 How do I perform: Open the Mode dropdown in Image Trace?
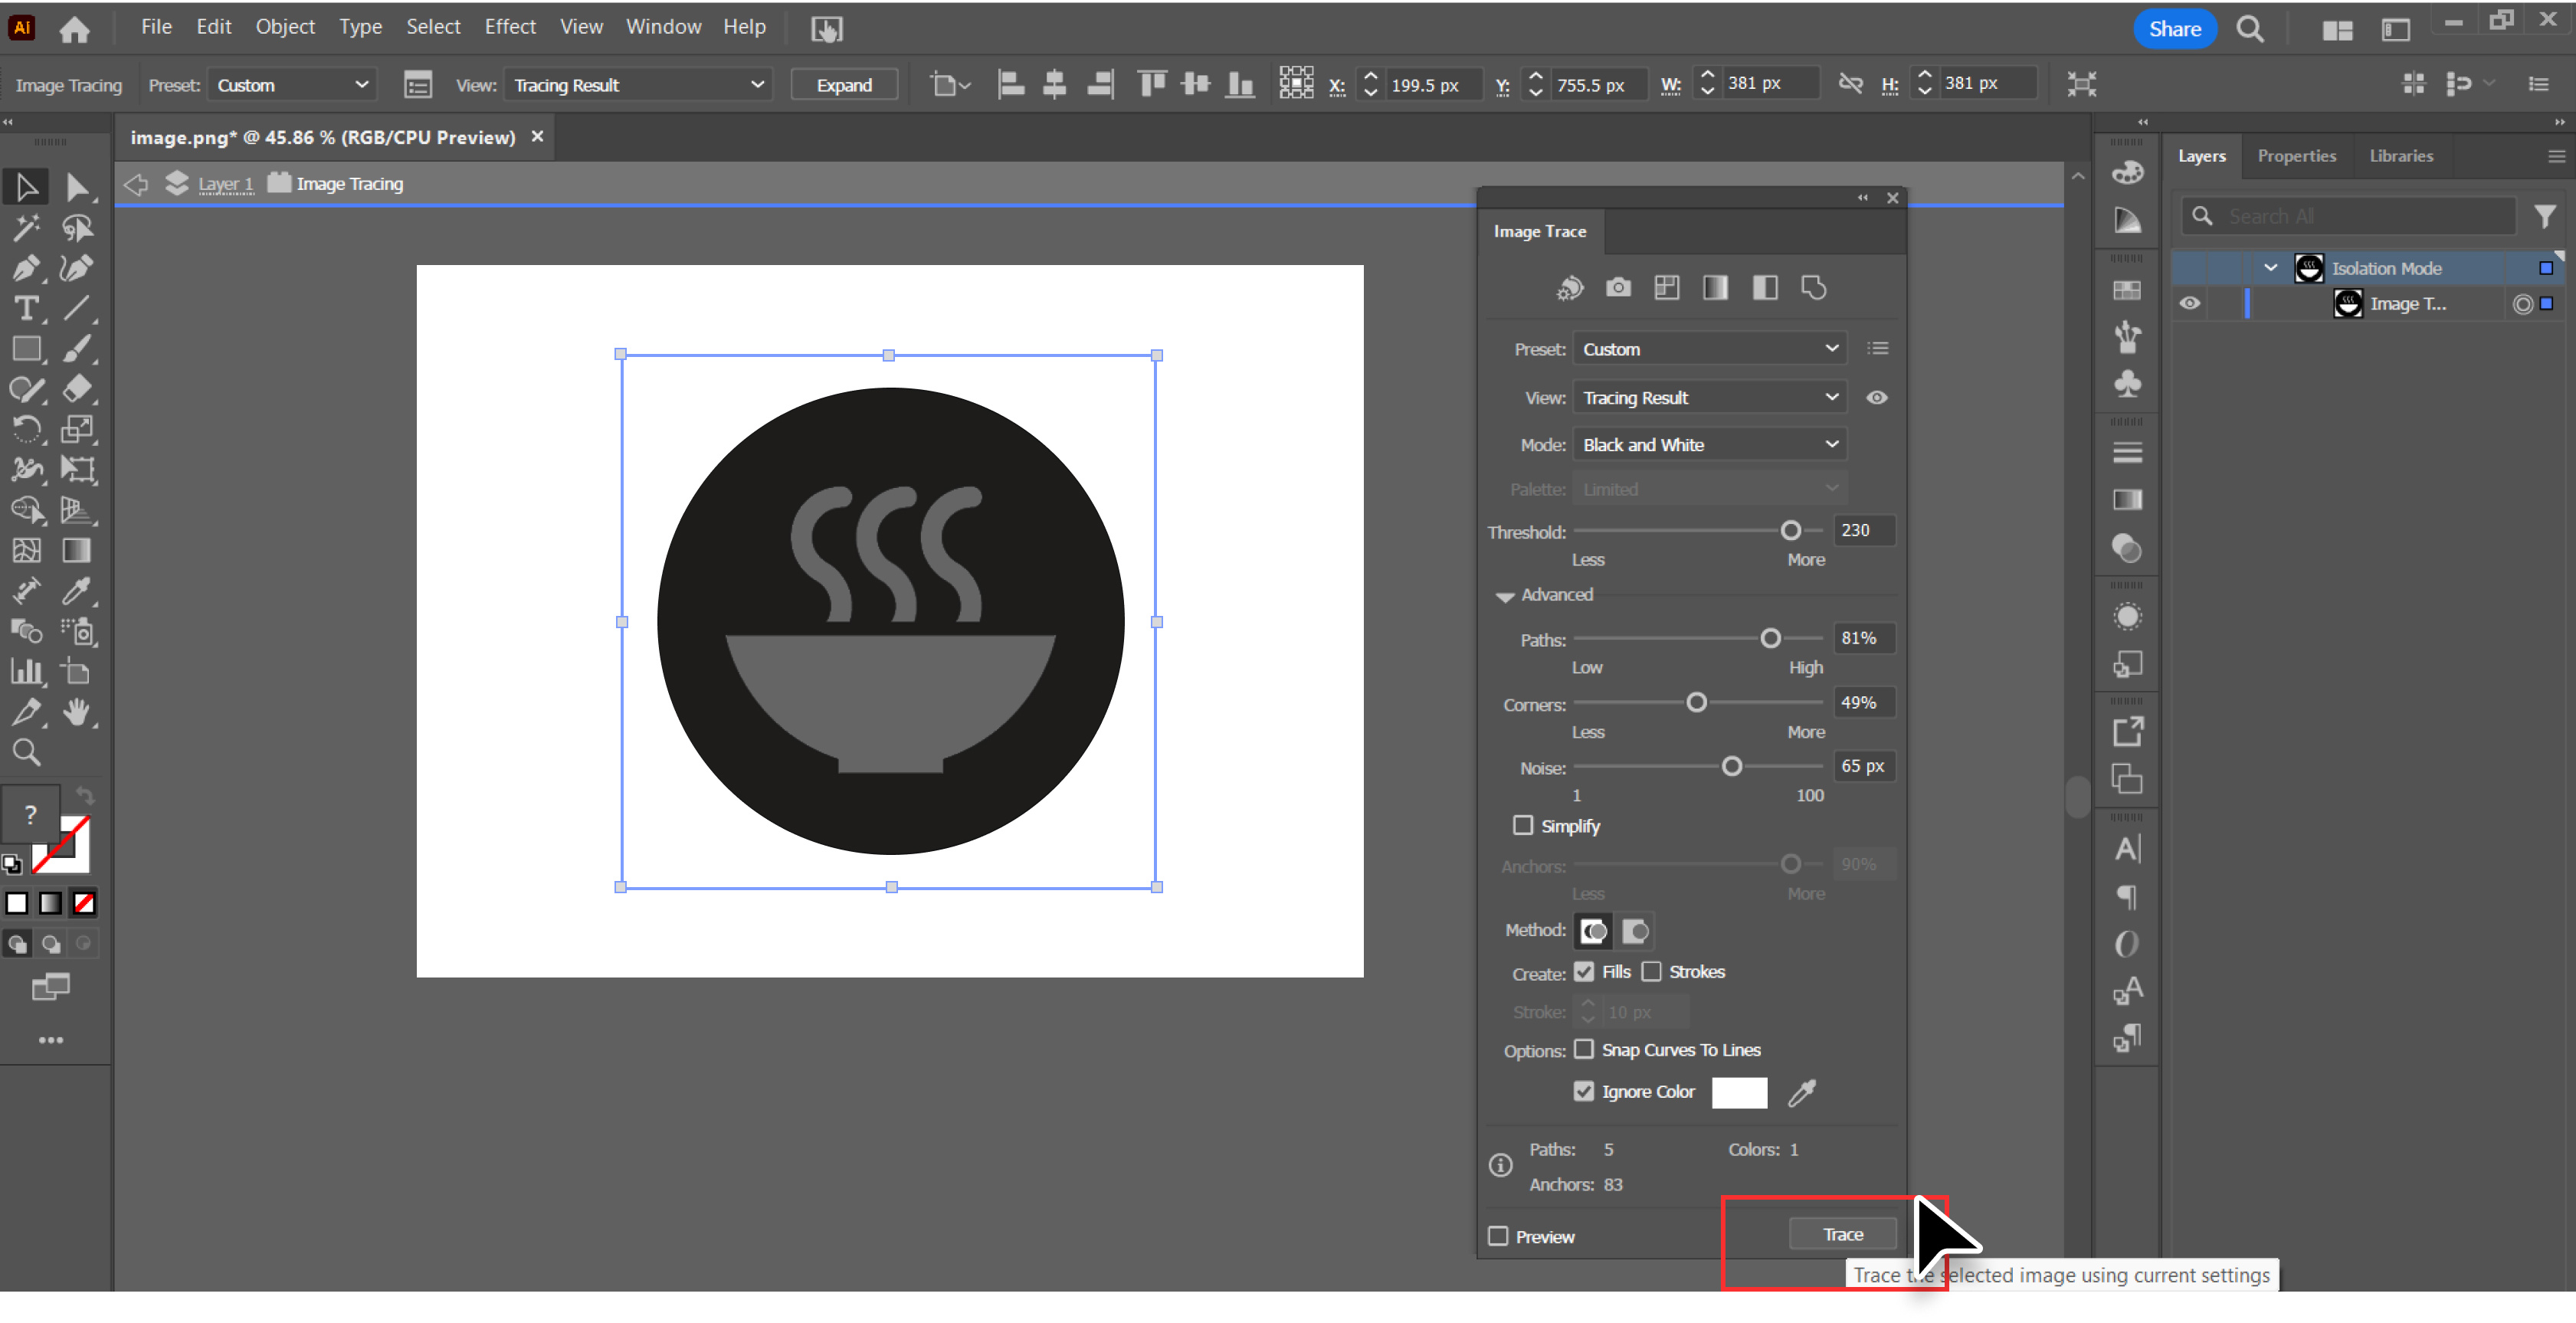point(1709,444)
